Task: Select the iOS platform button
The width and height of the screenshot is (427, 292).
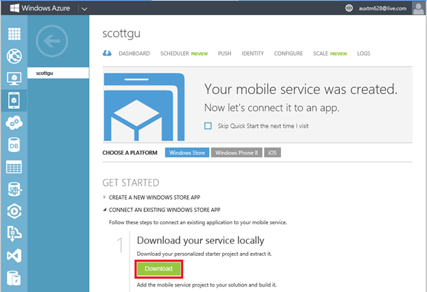Action: coord(272,152)
